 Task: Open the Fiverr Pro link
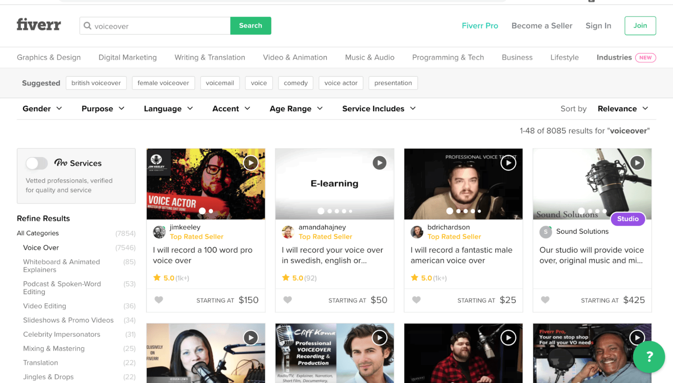pyautogui.click(x=480, y=26)
